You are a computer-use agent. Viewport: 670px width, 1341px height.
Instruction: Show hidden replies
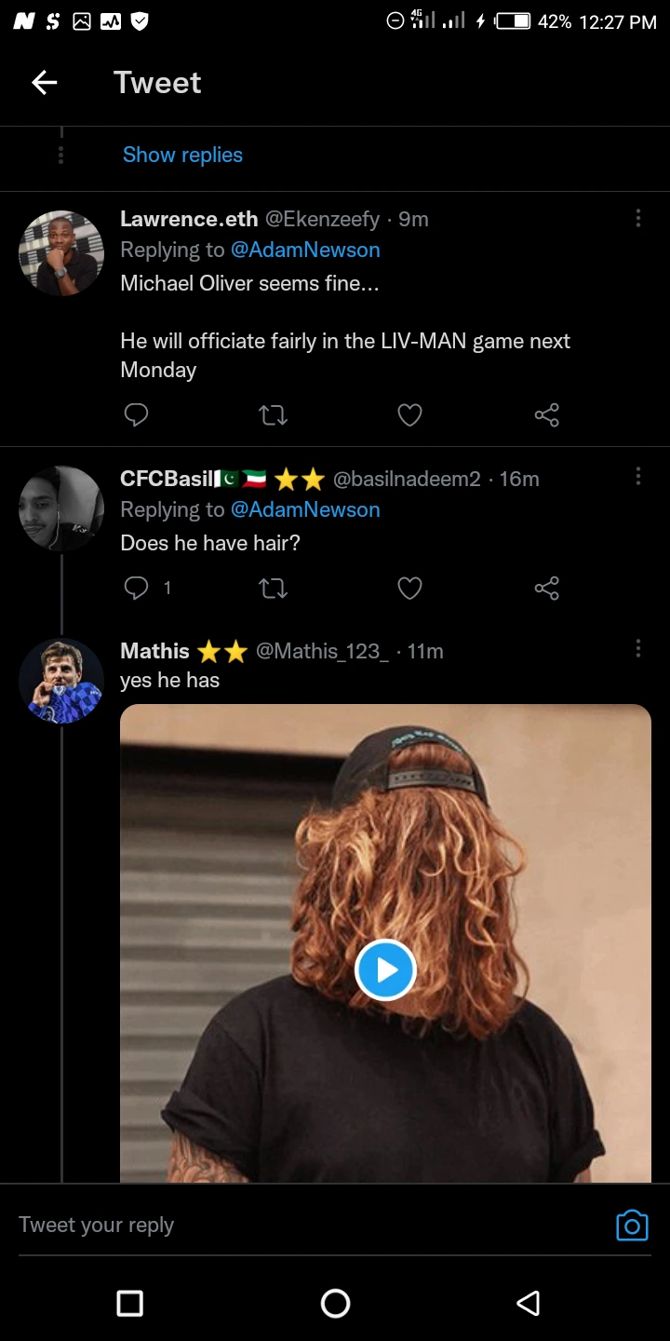click(182, 155)
